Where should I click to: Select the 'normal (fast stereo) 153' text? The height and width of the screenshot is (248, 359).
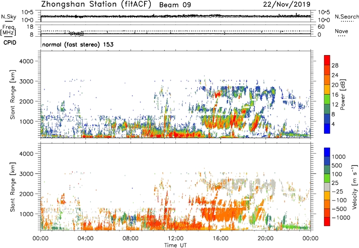click(78, 44)
